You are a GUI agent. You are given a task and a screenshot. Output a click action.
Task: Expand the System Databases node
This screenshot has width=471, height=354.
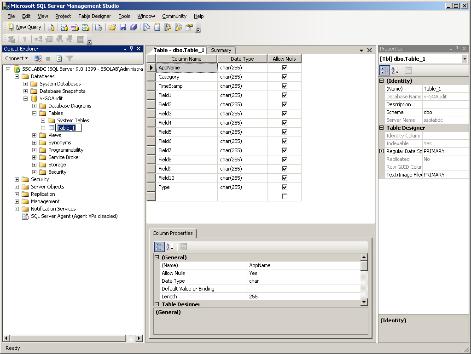click(25, 84)
